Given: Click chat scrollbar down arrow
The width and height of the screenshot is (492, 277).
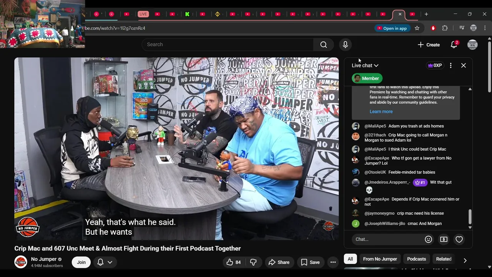Looking at the screenshot, I should [470, 228].
